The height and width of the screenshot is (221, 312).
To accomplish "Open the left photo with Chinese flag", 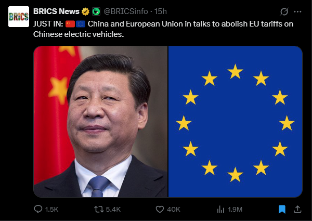I will coord(101,122).
